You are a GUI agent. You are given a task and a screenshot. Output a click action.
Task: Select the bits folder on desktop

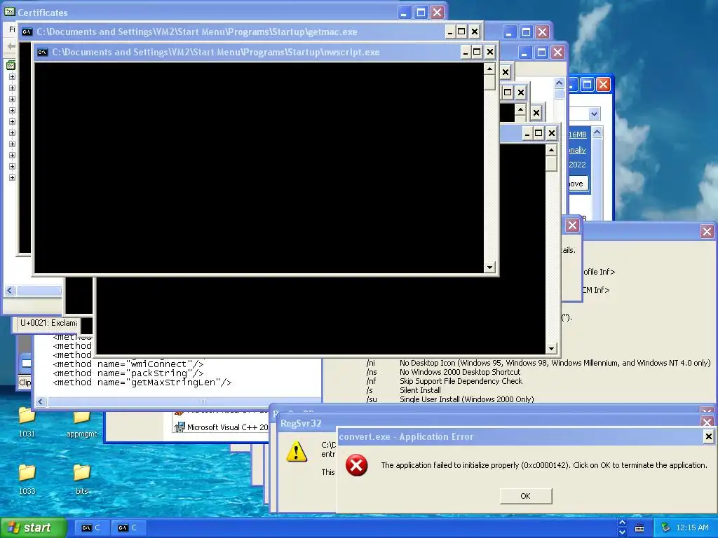point(81,479)
